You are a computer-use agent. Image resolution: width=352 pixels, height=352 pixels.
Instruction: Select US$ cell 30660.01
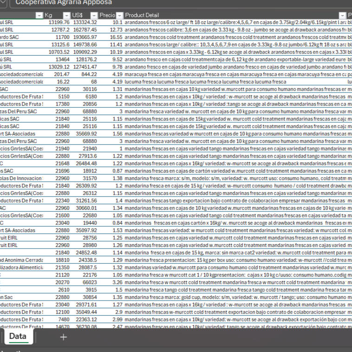pyautogui.click(x=84, y=208)
